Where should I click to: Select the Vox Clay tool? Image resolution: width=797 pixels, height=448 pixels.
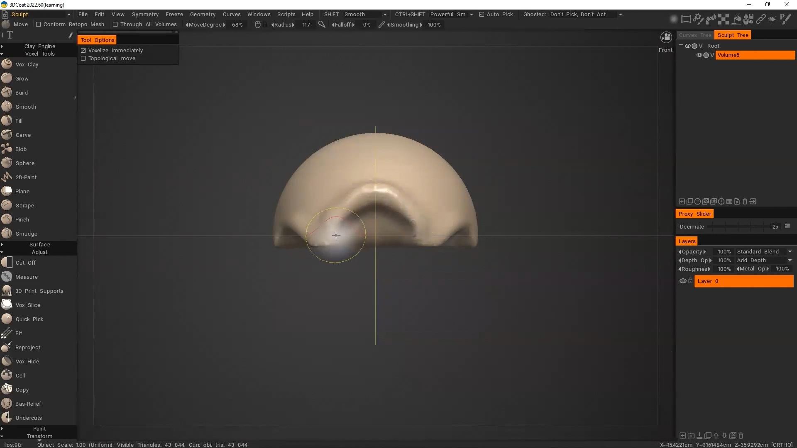27,64
